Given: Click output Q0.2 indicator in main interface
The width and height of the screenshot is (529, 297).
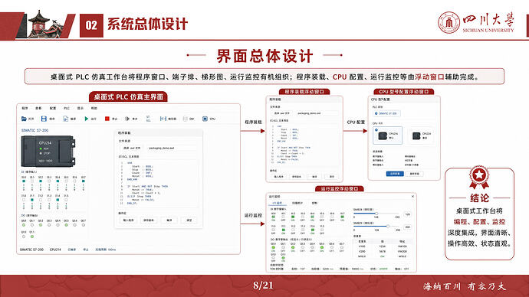Looking at the screenshot, I should tap(41, 225).
